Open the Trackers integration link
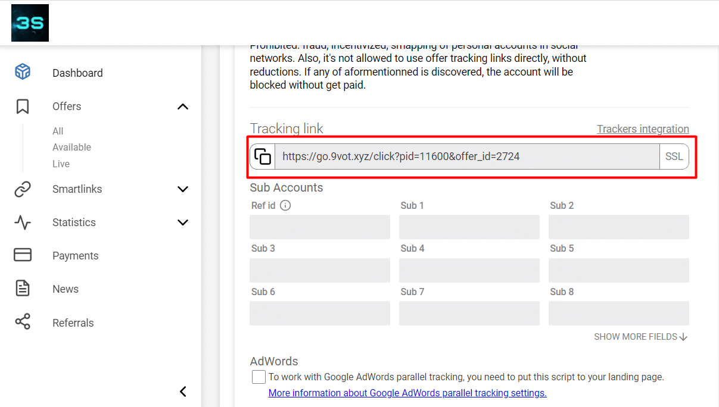Viewport: 719px width, 407px height. click(x=643, y=129)
